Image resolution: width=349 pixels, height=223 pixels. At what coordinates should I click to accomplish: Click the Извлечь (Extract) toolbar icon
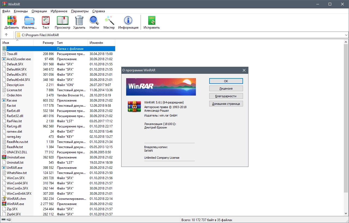click(29, 20)
